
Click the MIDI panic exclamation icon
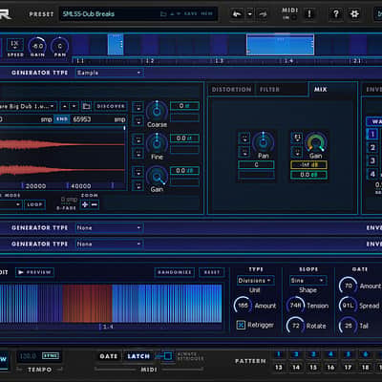[309, 13]
